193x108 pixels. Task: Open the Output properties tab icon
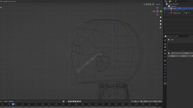[x=165, y=47]
